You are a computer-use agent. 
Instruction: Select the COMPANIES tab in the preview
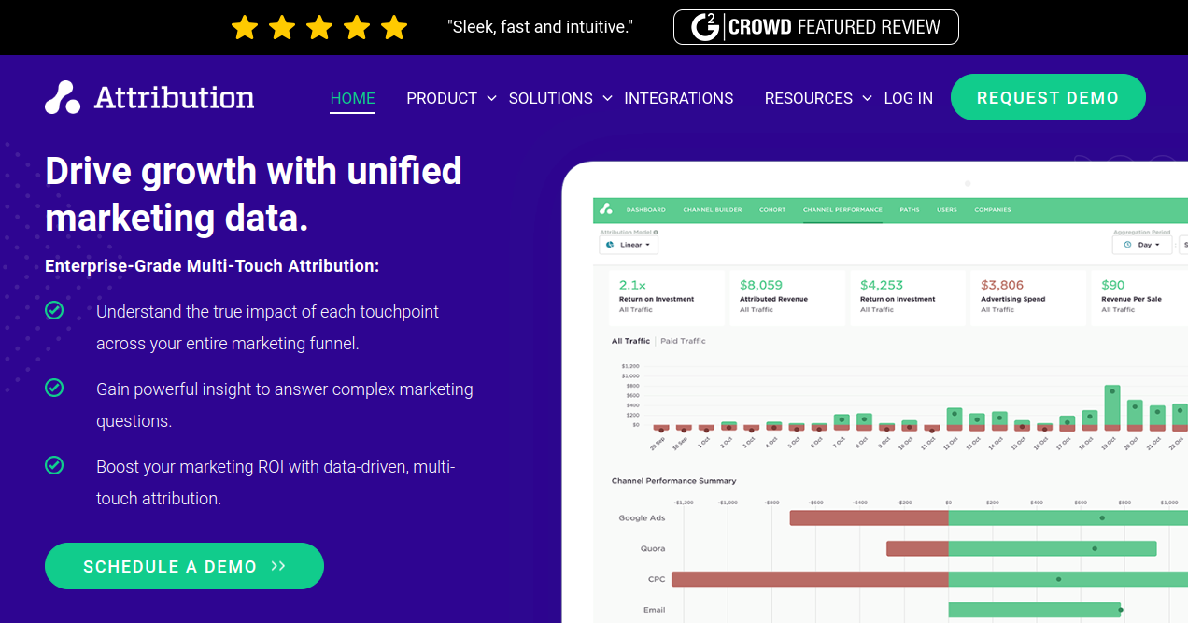(x=993, y=210)
